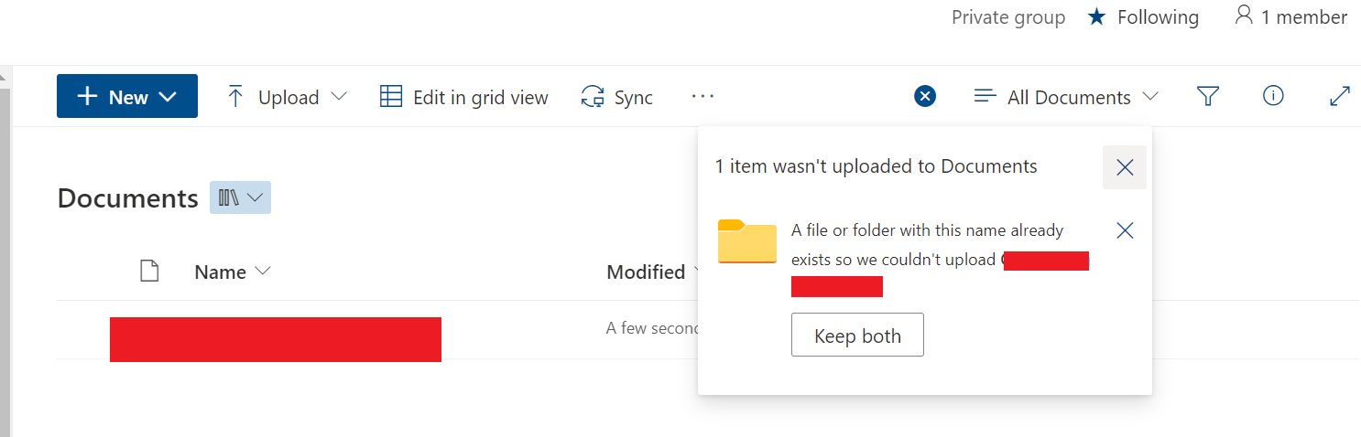Click the file type column icon

(149, 272)
